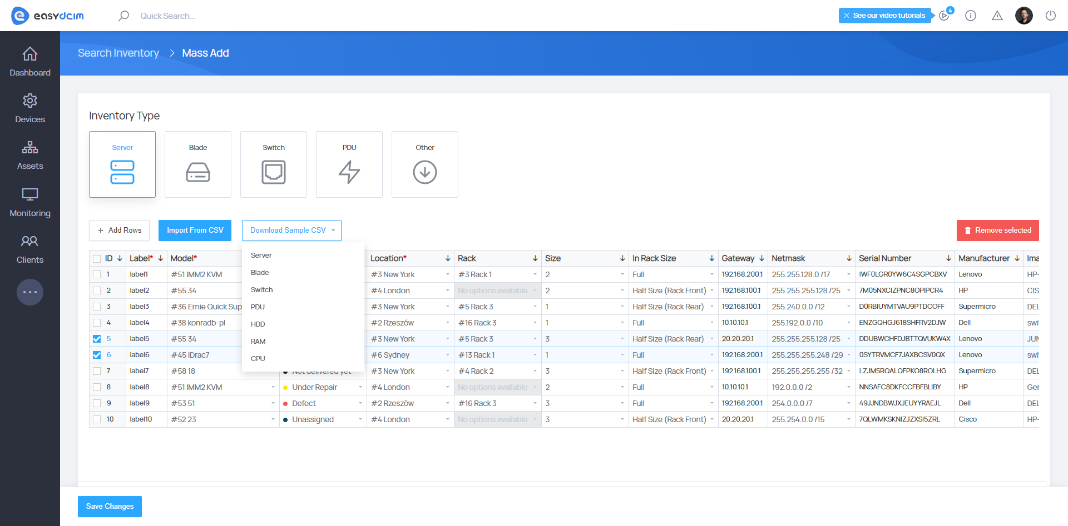Image resolution: width=1068 pixels, height=526 pixels.
Task: Click serial number IWF0LGR0YW6C4SGPCBXV cell
Action: [x=905, y=274]
